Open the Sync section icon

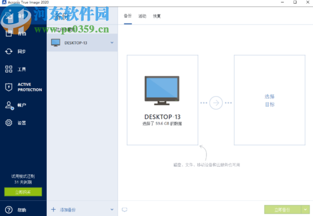[x=8, y=51]
